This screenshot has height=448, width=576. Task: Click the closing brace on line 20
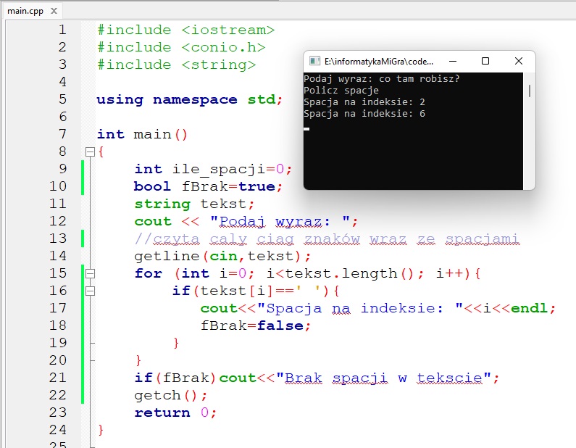click(138, 360)
